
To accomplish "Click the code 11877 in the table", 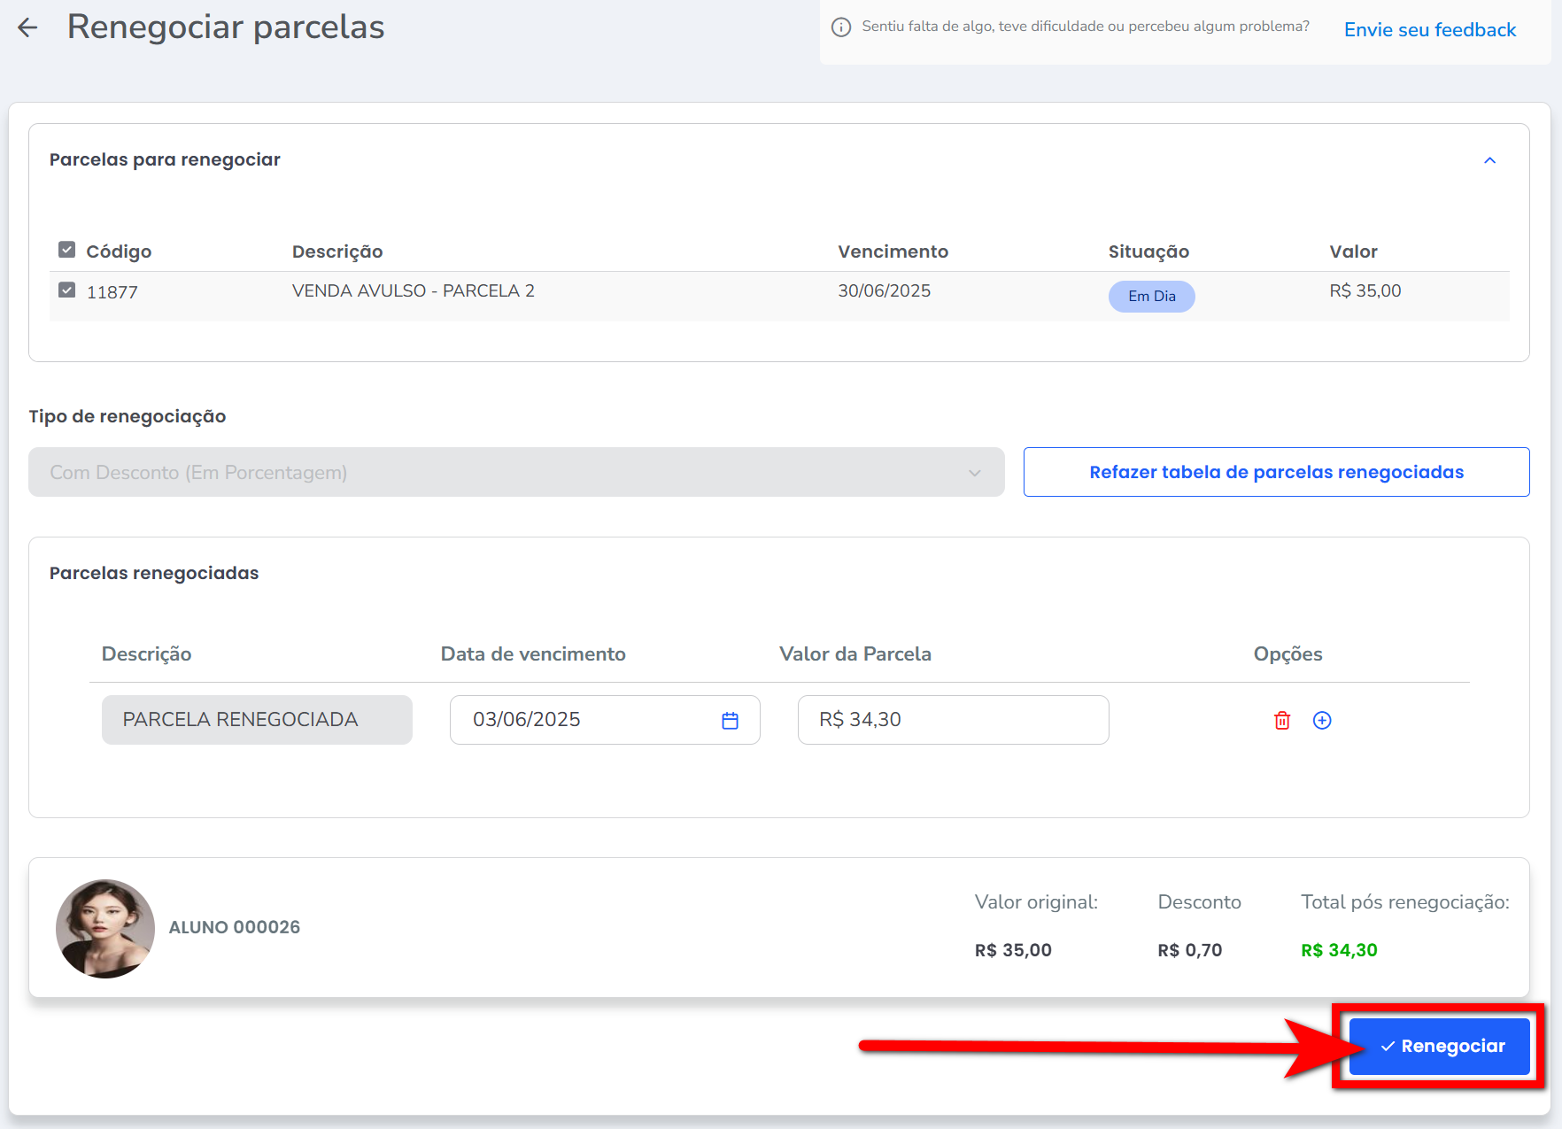I will [x=112, y=292].
